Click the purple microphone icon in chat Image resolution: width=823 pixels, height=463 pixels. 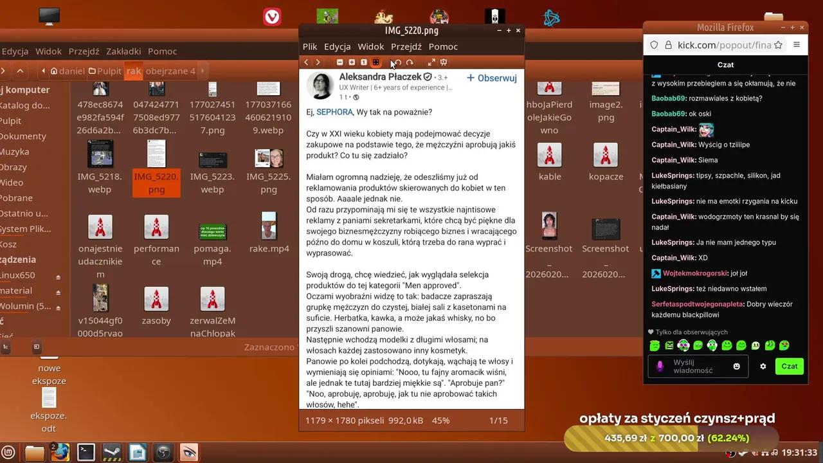[x=660, y=367]
